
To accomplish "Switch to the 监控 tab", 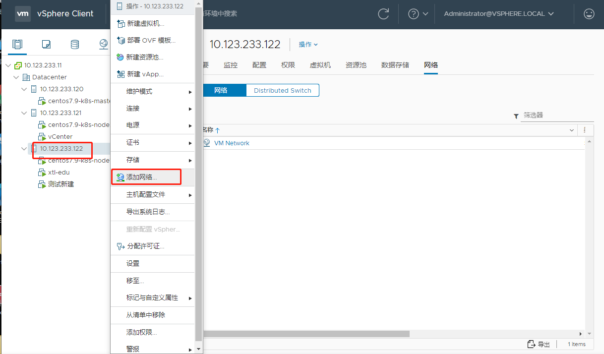I will [x=231, y=65].
